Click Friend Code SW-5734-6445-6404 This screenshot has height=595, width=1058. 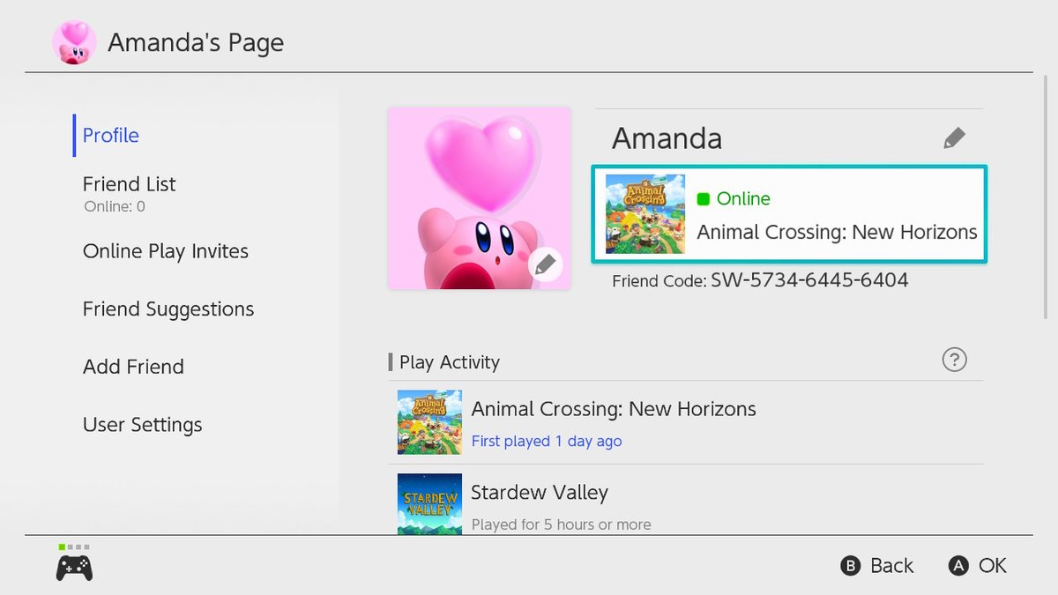pyautogui.click(x=761, y=280)
